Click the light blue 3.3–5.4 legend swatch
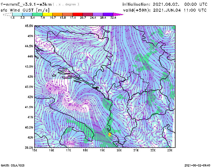The width and height of the screenshot is (216, 167). coord(27,14)
